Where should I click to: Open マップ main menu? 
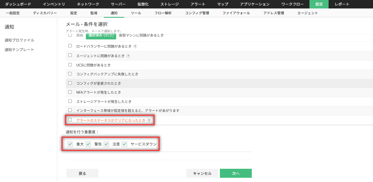click(x=223, y=4)
